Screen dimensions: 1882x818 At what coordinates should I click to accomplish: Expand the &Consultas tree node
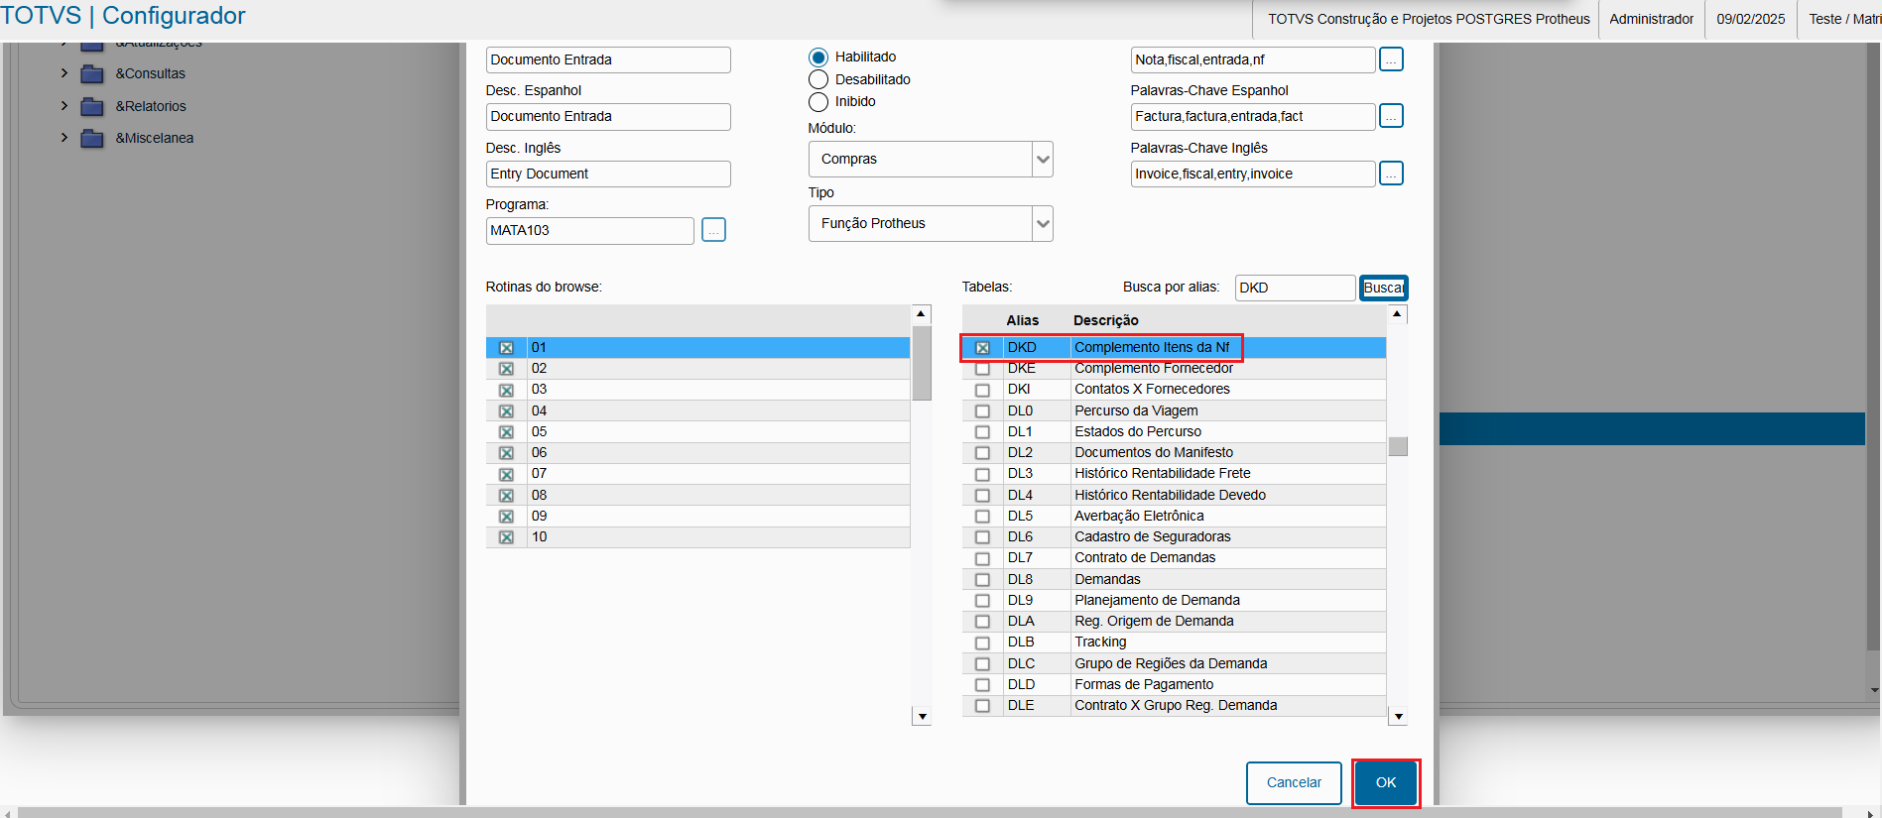click(x=64, y=73)
